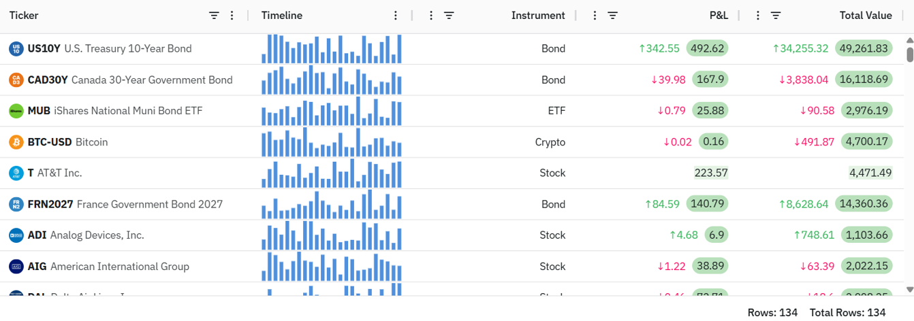Sort by the Timeline column header
Image resolution: width=914 pixels, height=321 pixels.
click(x=282, y=16)
